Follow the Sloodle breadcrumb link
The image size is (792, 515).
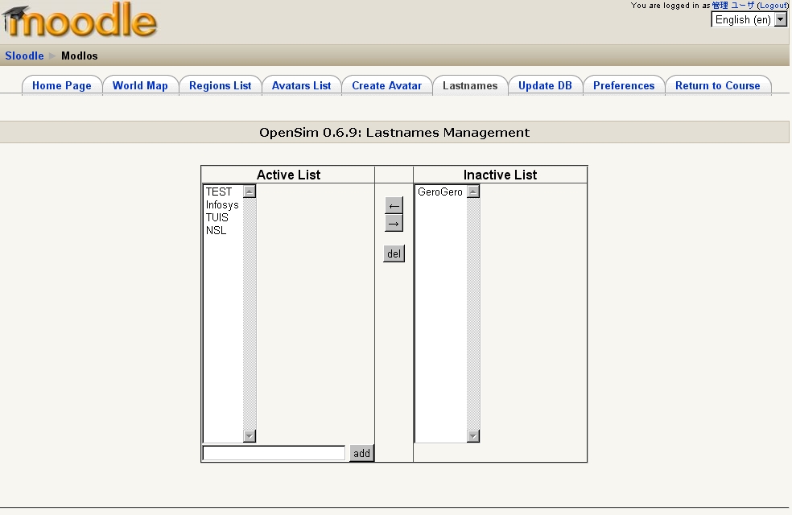click(x=24, y=56)
